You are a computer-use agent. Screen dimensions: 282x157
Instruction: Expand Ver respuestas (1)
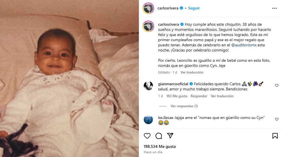[184, 106]
